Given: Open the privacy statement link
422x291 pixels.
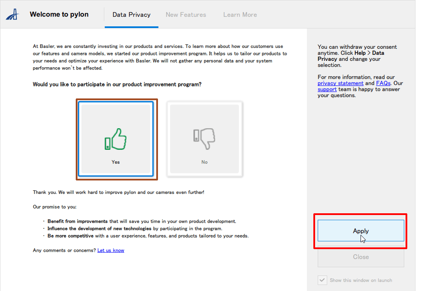Looking at the screenshot, I should click(x=341, y=83).
